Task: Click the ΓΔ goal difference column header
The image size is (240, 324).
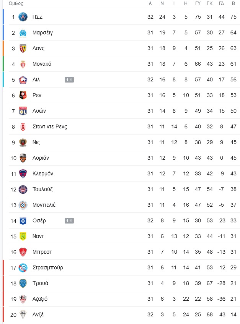Action: pos(221,3)
